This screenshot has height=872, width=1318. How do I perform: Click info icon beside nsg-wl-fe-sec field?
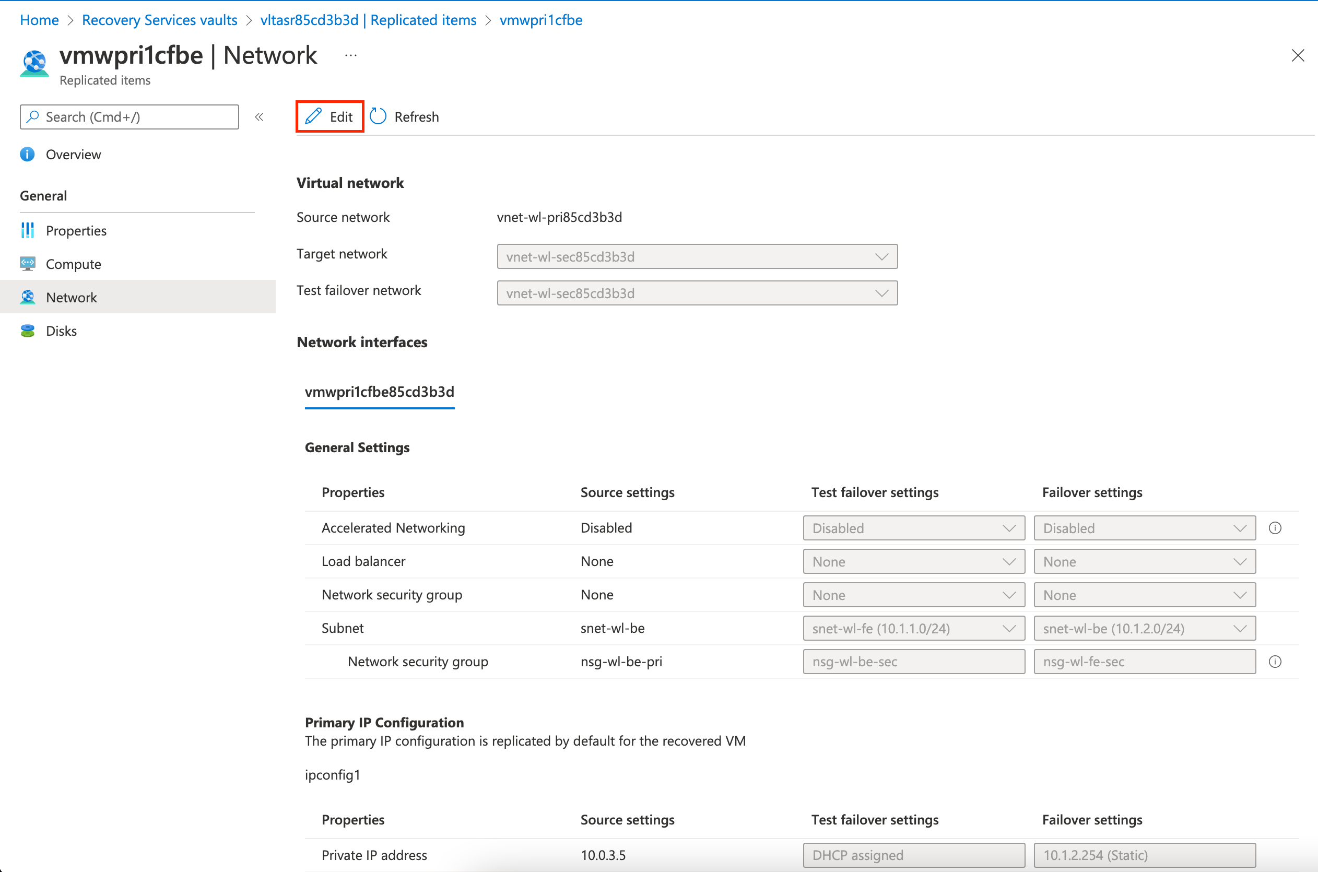pyautogui.click(x=1275, y=661)
